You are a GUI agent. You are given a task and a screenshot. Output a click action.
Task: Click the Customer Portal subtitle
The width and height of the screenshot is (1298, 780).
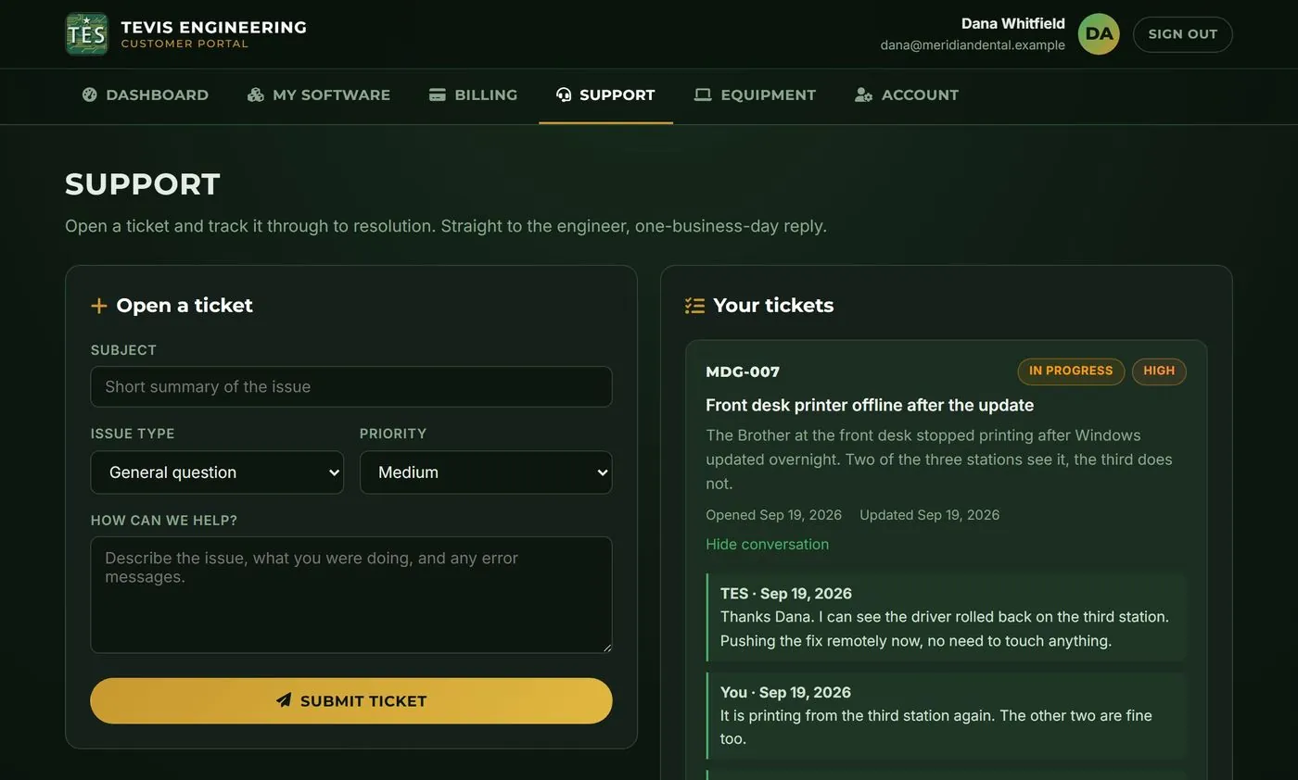coord(185,44)
